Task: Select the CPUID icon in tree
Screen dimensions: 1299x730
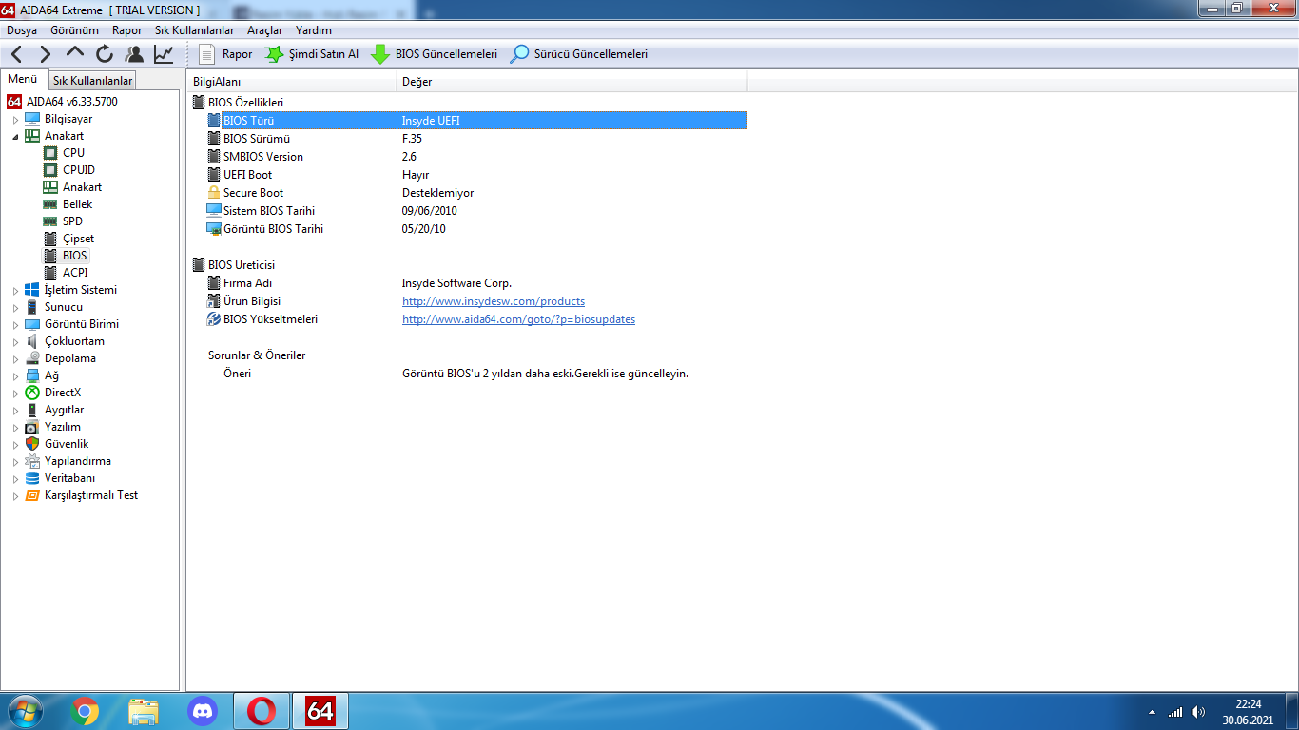Action: [50, 170]
